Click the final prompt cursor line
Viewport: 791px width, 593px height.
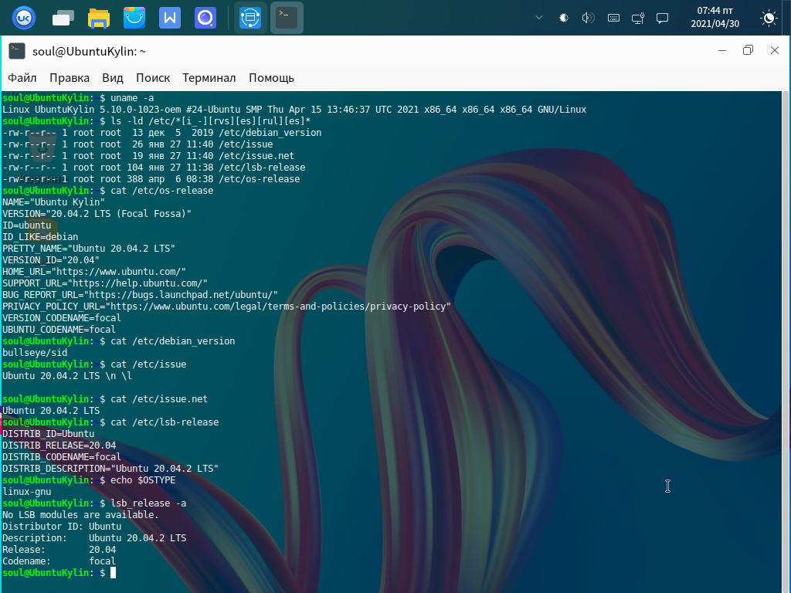click(x=59, y=573)
